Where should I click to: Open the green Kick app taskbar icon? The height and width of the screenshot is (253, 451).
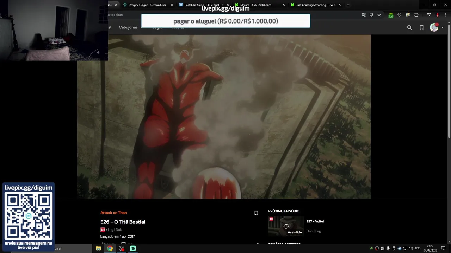(133, 248)
